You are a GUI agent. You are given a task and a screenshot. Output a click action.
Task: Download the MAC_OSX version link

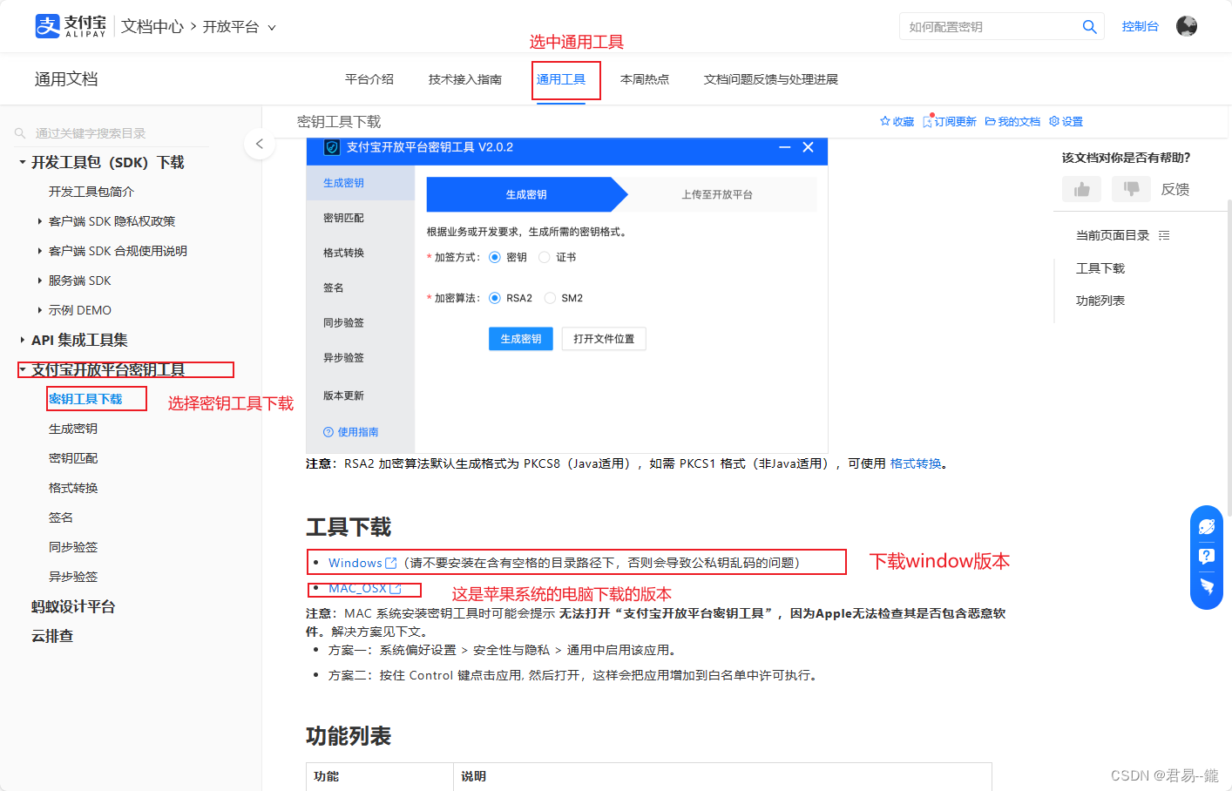click(x=357, y=589)
